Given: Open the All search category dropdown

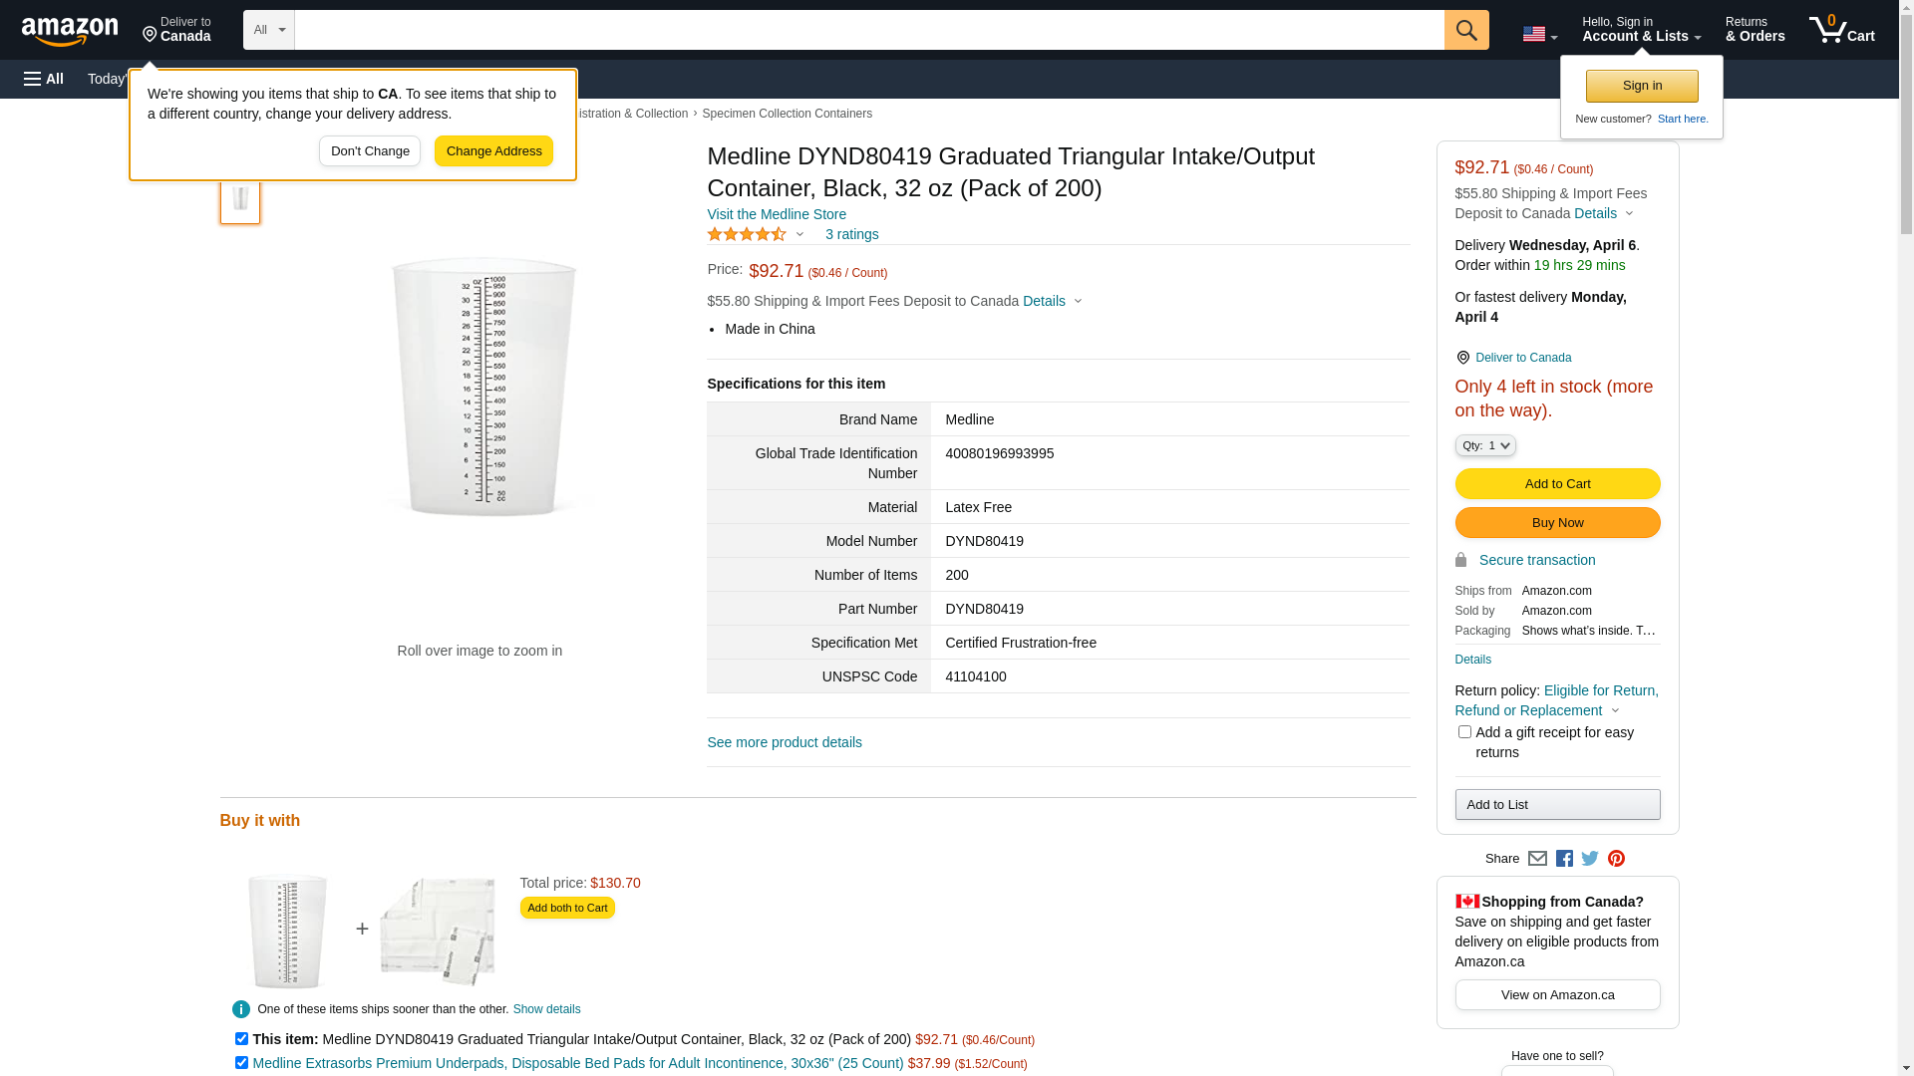Looking at the screenshot, I should click(x=269, y=30).
